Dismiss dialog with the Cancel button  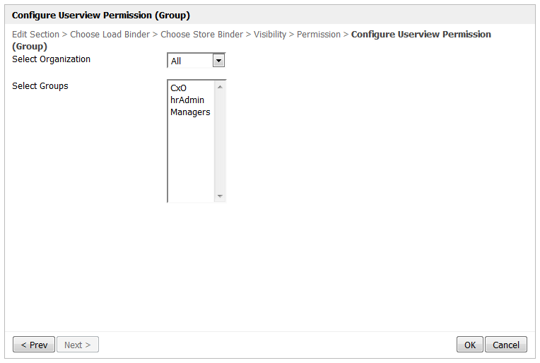point(506,345)
